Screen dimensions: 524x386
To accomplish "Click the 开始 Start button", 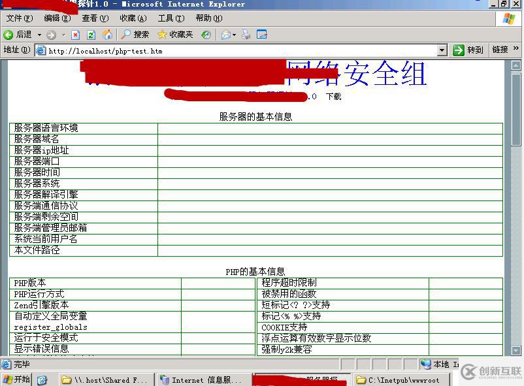I will (16, 379).
